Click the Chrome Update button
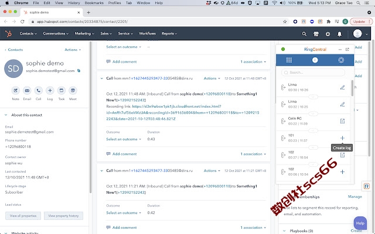375x234 pixels. (361, 22)
